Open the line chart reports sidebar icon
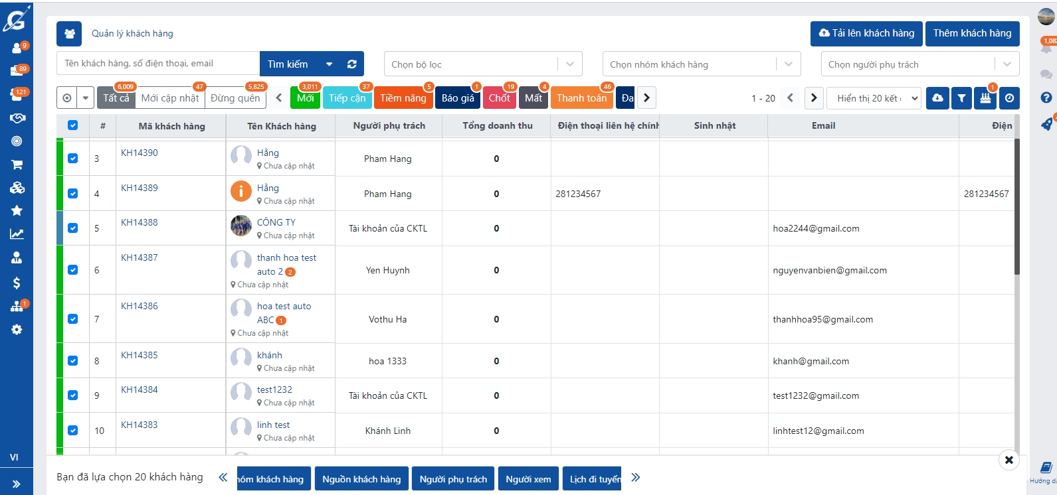Image resolution: width=1057 pixels, height=495 pixels. [17, 234]
